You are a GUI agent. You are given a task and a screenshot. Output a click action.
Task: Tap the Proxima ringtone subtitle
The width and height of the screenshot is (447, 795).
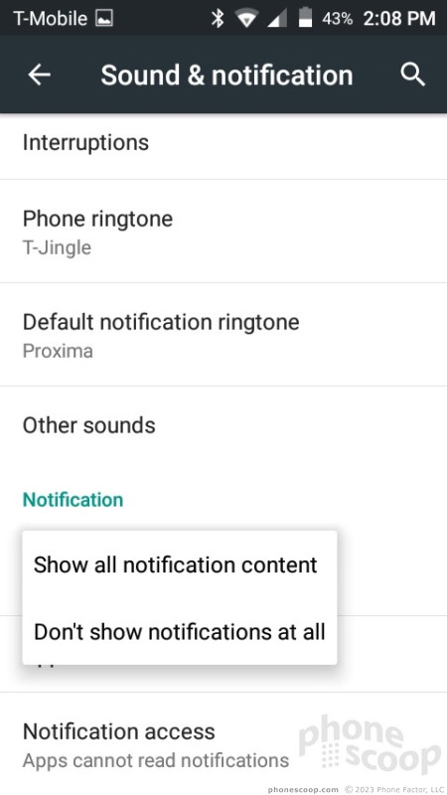point(58,351)
